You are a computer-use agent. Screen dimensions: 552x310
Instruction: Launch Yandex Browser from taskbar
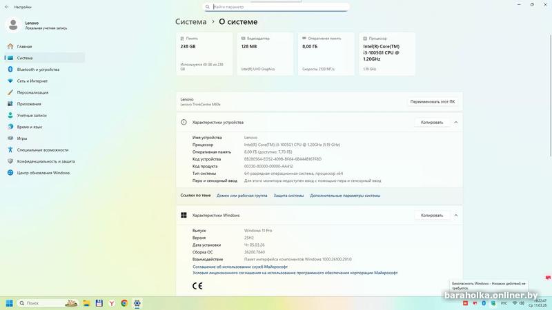coord(112,303)
